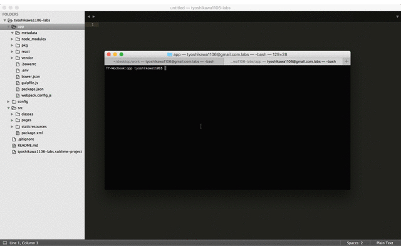Click the pages folder icon
The height and width of the screenshot is (250, 401).
(18, 120)
